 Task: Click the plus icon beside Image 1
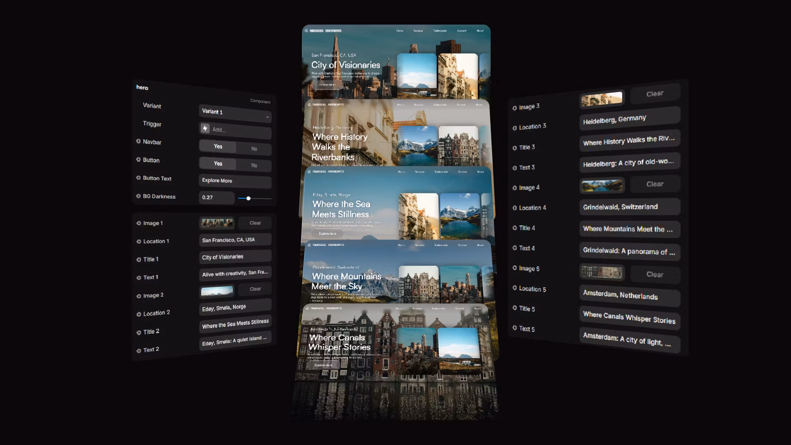(x=138, y=222)
